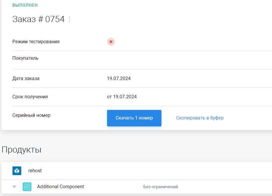Click the Additional Component grid icon

(x=27, y=187)
